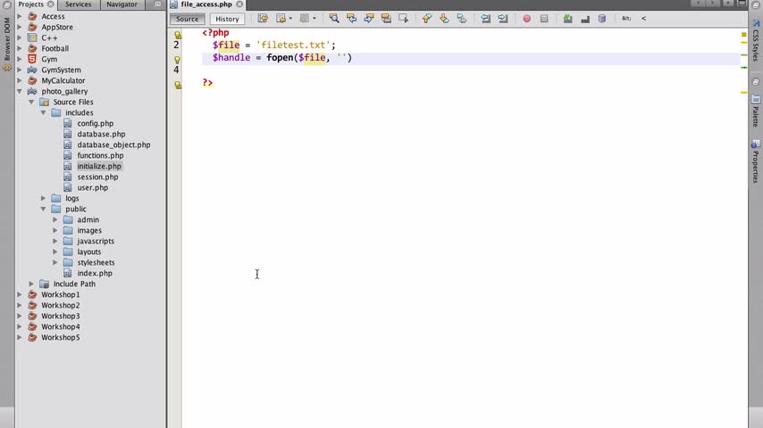763x428 pixels.
Task: Click the Uncomment icon in editor toolbar
Action: 585,19
